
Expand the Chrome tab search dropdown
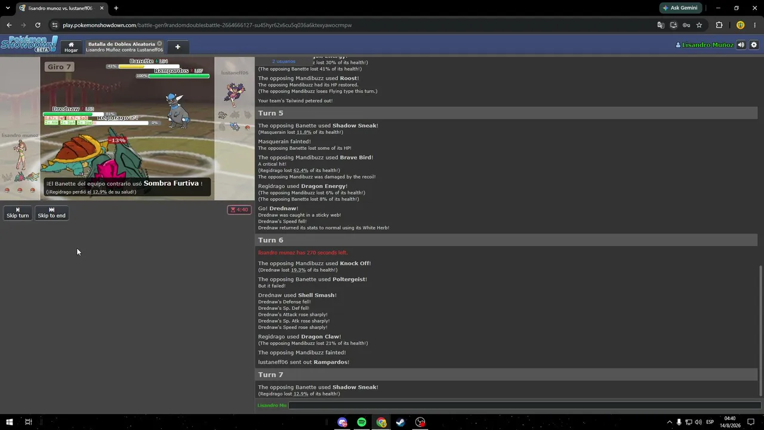8,8
